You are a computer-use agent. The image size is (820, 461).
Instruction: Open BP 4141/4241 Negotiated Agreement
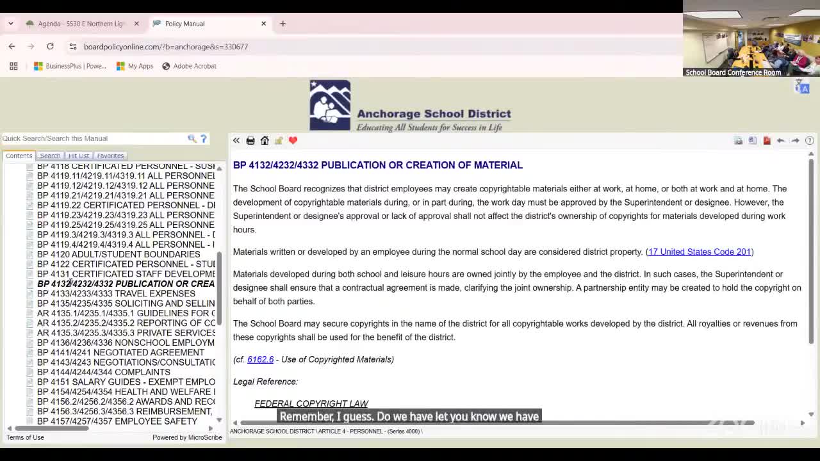120,353
